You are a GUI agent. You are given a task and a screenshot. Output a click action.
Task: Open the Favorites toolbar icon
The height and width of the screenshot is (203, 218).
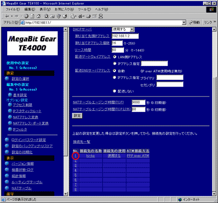[52, 16]
